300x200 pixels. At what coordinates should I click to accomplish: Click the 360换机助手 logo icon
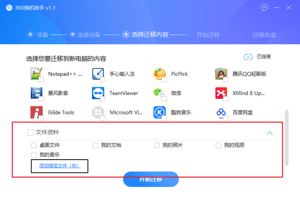(x=9, y=8)
